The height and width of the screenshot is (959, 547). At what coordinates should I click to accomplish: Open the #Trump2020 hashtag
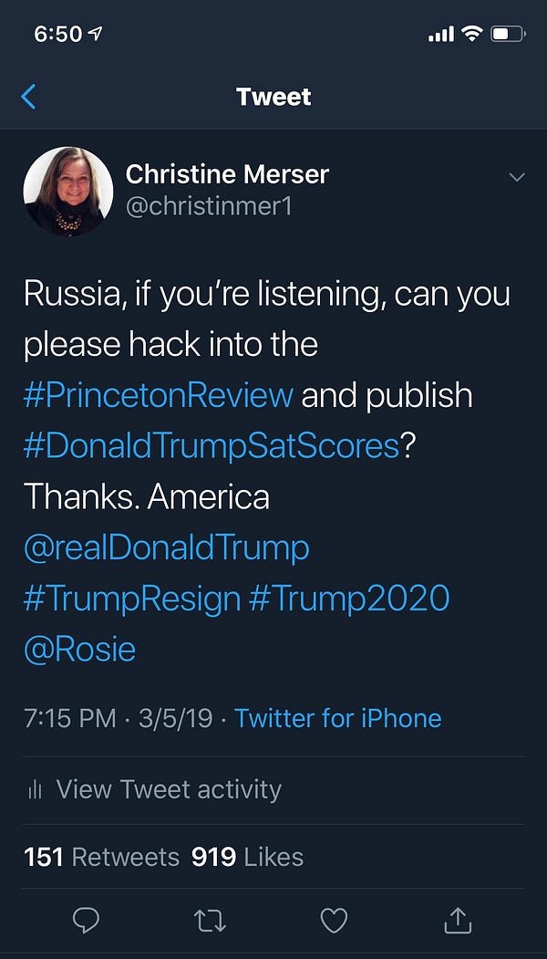pos(350,599)
